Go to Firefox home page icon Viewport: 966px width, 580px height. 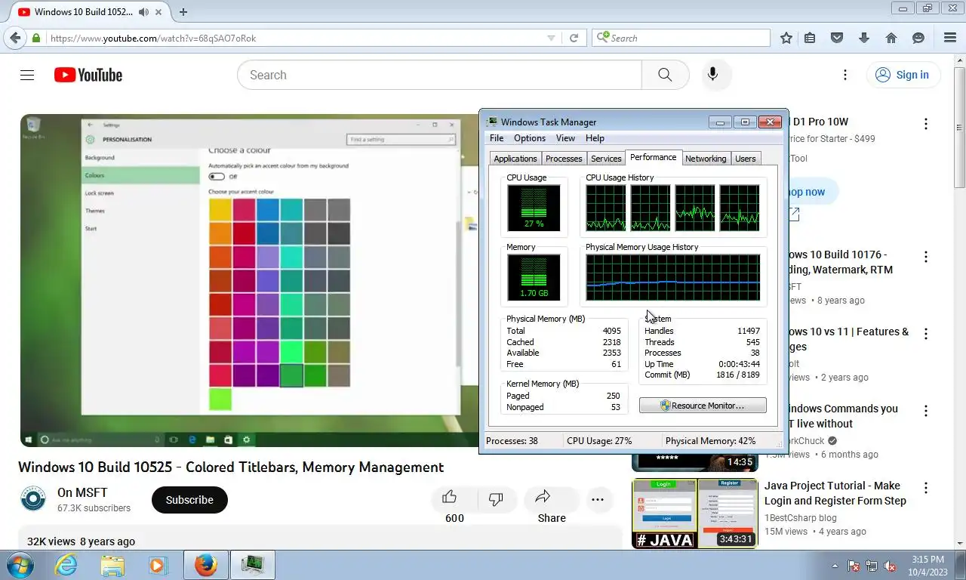(891, 38)
